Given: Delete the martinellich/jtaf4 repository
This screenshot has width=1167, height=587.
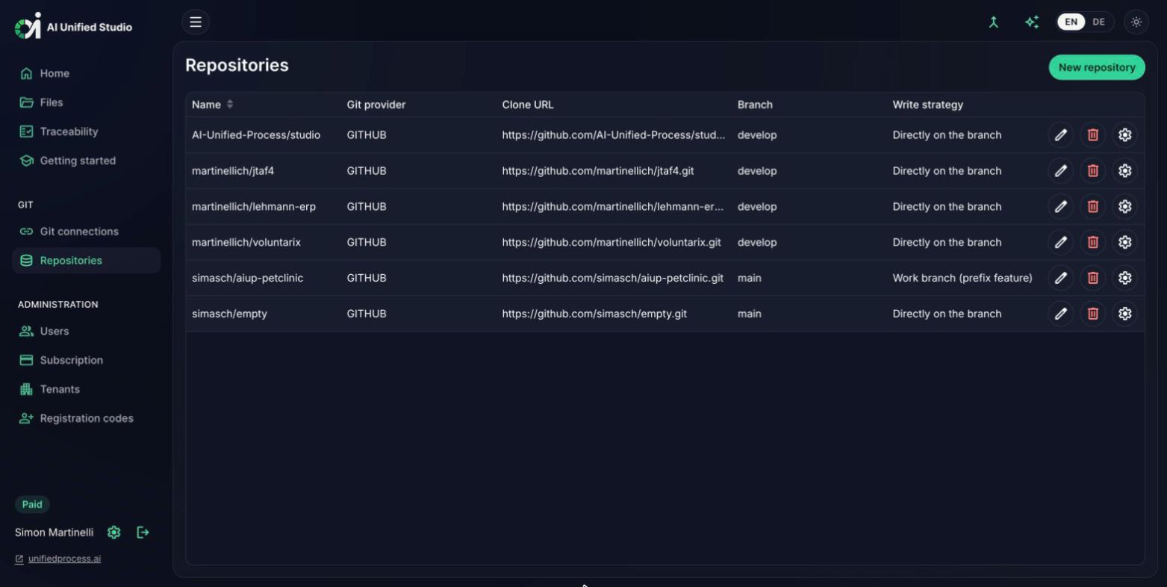Looking at the screenshot, I should coord(1092,171).
